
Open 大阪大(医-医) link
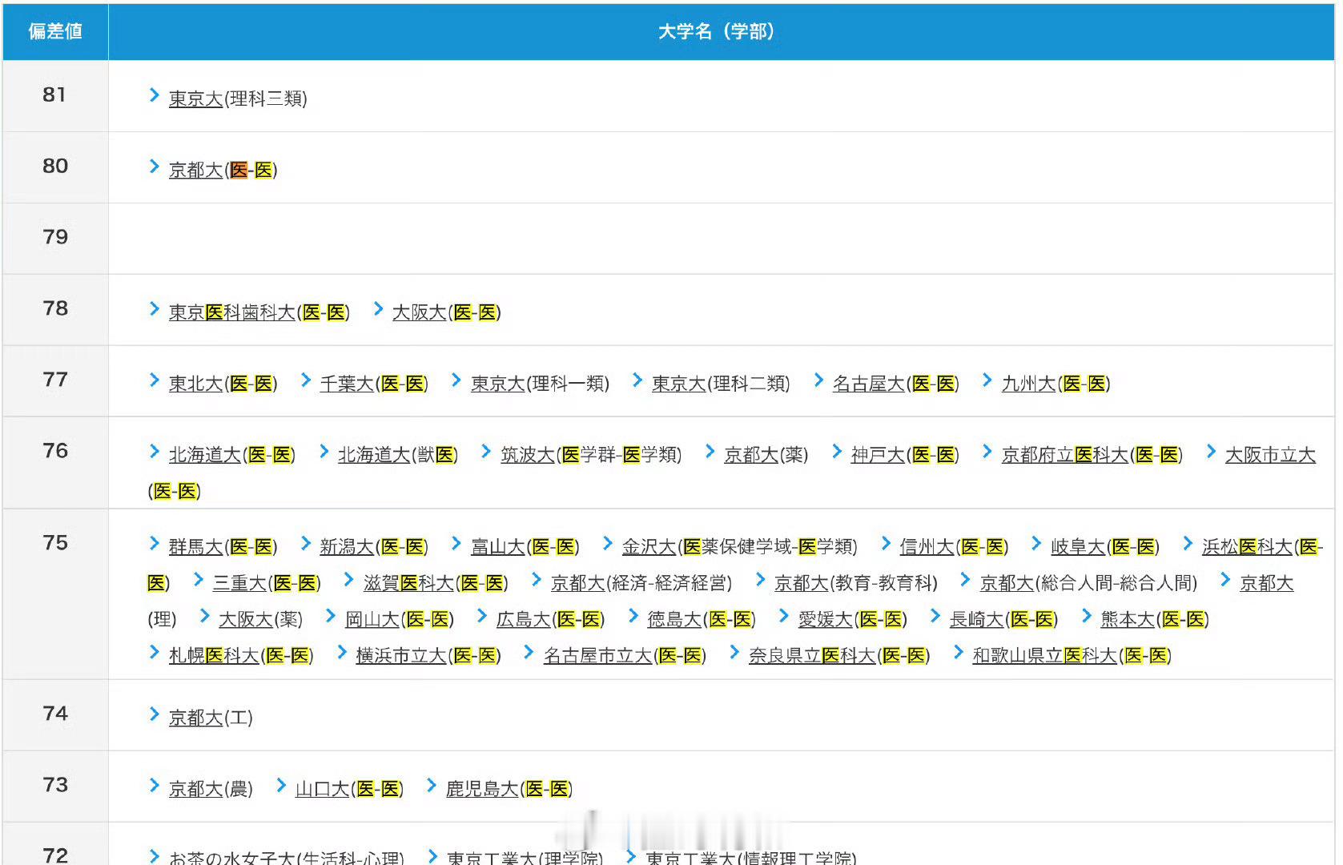click(x=446, y=312)
